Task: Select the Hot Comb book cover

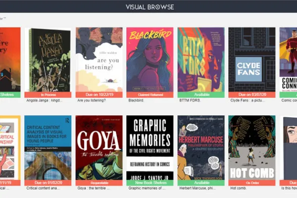Action: pos(252,148)
